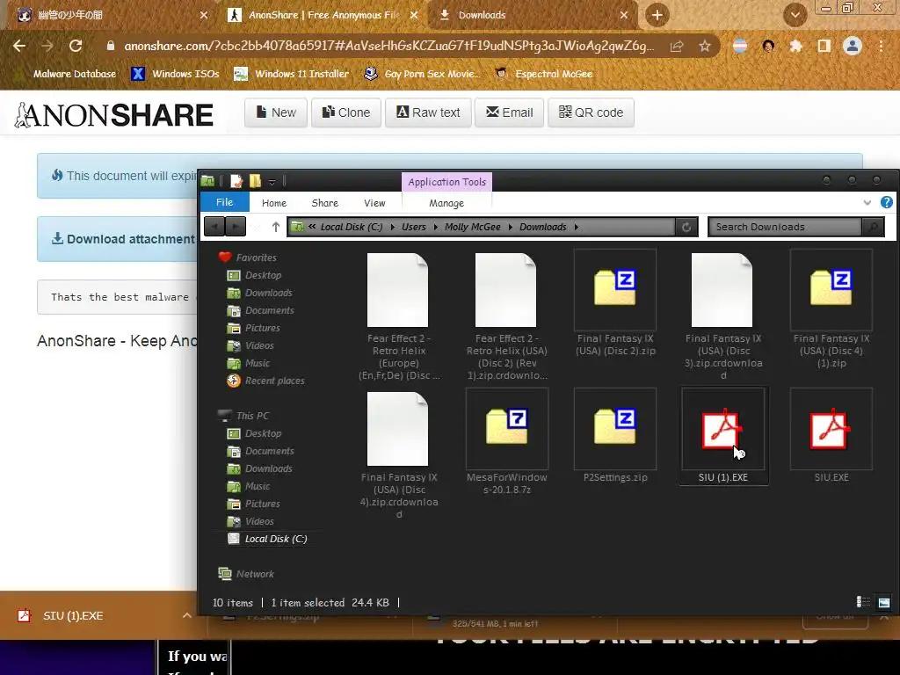Image resolution: width=900 pixels, height=675 pixels.
Task: Open Explorer help question mark icon
Action: click(886, 203)
